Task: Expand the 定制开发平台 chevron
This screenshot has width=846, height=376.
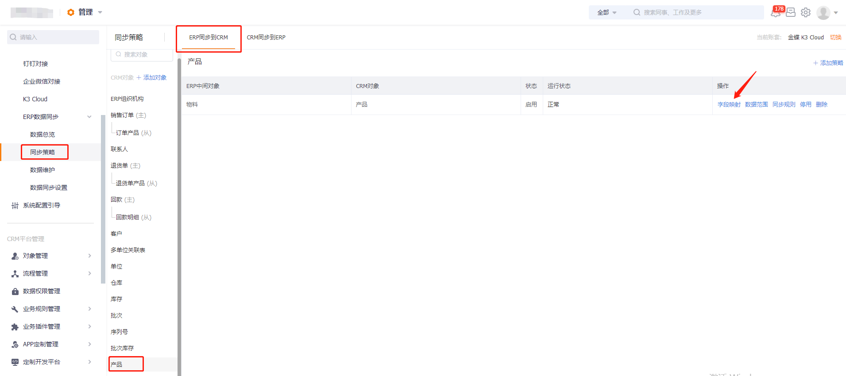Action: point(89,362)
